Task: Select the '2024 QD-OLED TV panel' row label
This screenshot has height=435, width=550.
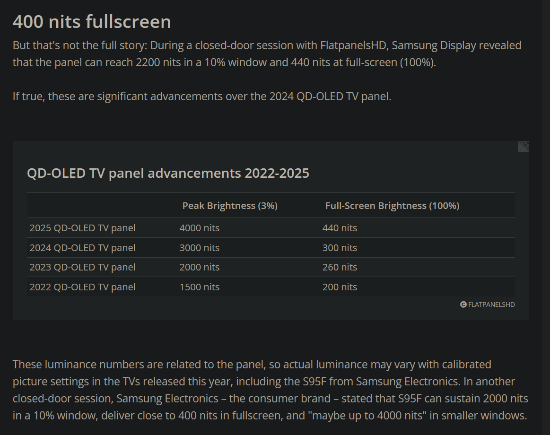Action: tap(82, 248)
